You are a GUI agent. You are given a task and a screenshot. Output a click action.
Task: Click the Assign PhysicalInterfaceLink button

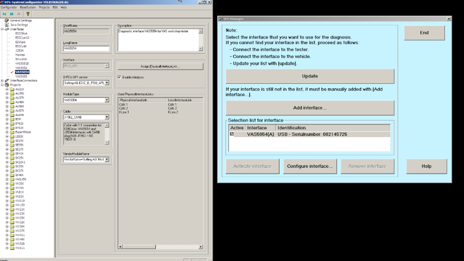pyautogui.click(x=160, y=66)
